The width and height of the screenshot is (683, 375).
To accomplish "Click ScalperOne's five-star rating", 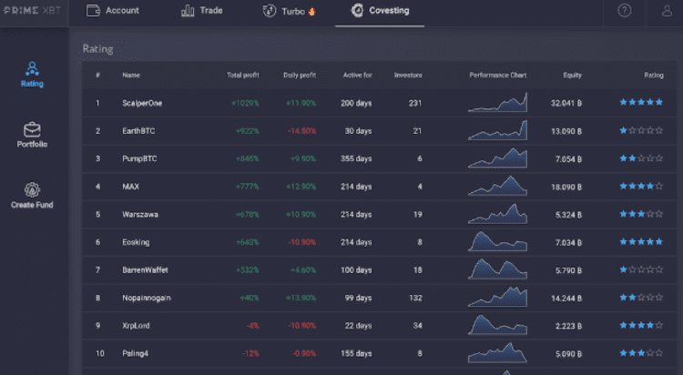I will click(x=641, y=103).
